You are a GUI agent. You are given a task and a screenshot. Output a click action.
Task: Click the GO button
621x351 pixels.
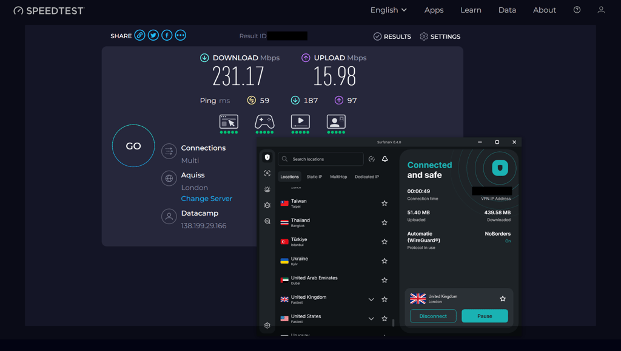[133, 146]
